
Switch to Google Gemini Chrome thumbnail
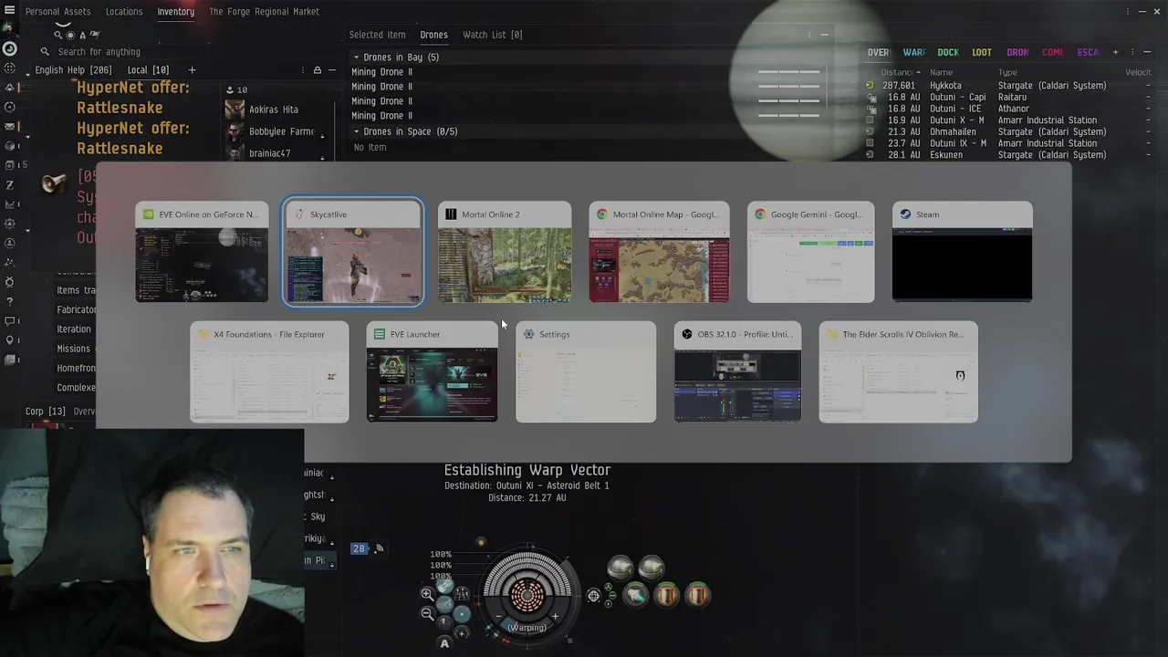click(x=810, y=252)
